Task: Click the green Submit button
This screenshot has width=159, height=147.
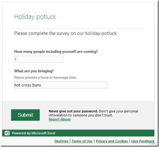Action: click(x=25, y=115)
